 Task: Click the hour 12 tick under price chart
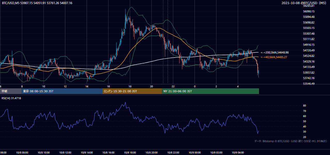tap(65, 86)
